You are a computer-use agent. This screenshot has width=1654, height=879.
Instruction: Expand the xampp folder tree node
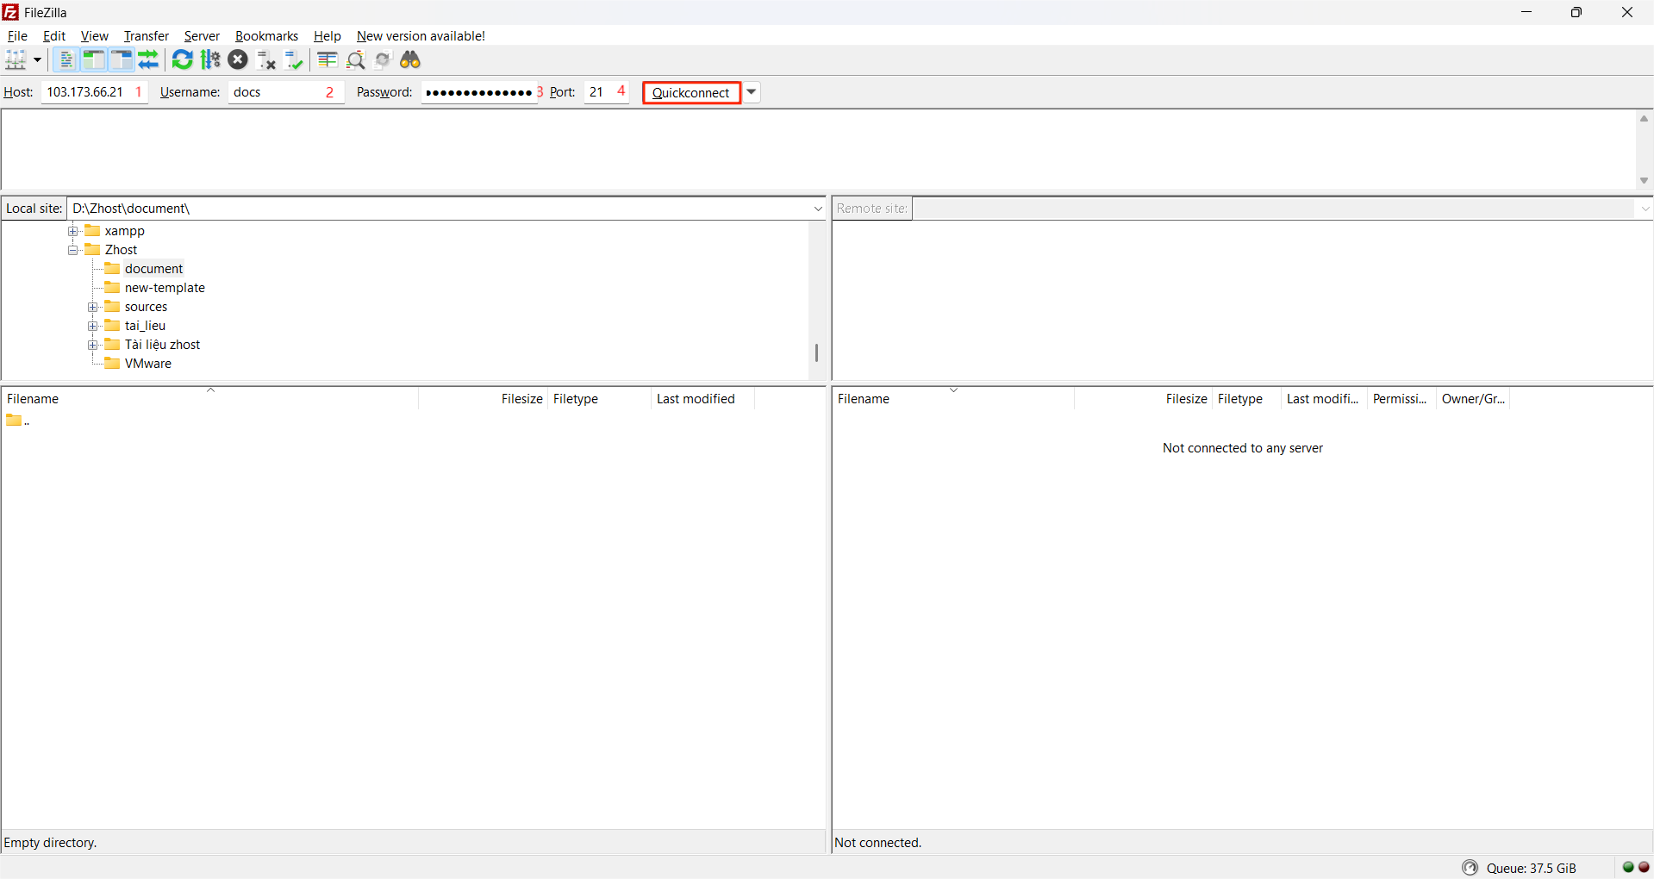[73, 231]
